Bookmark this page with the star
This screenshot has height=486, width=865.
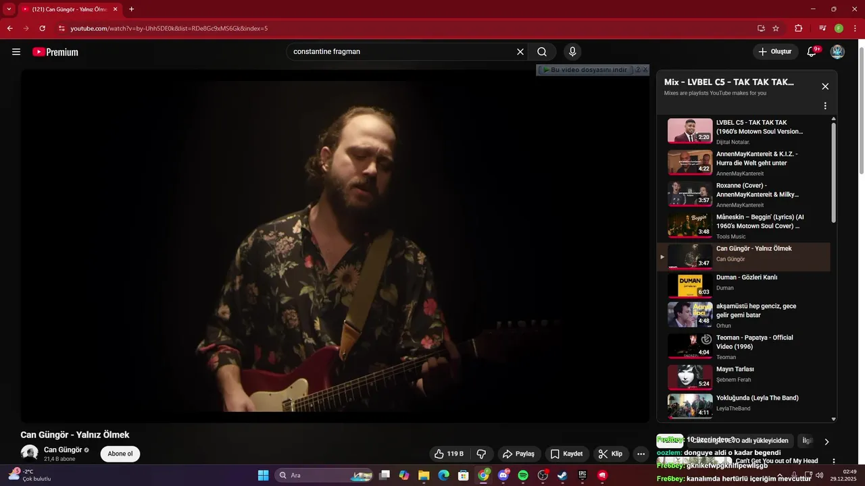click(x=776, y=28)
